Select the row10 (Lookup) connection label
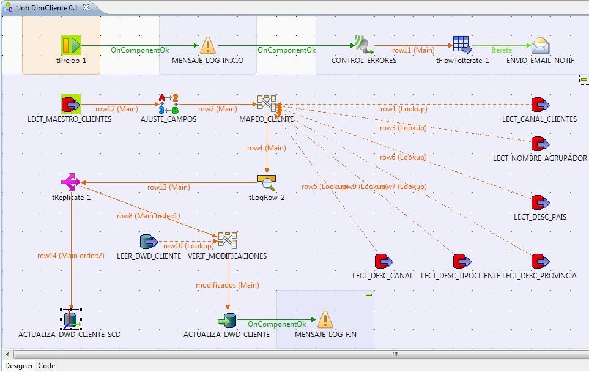The height and width of the screenshot is (375, 589). 188,246
